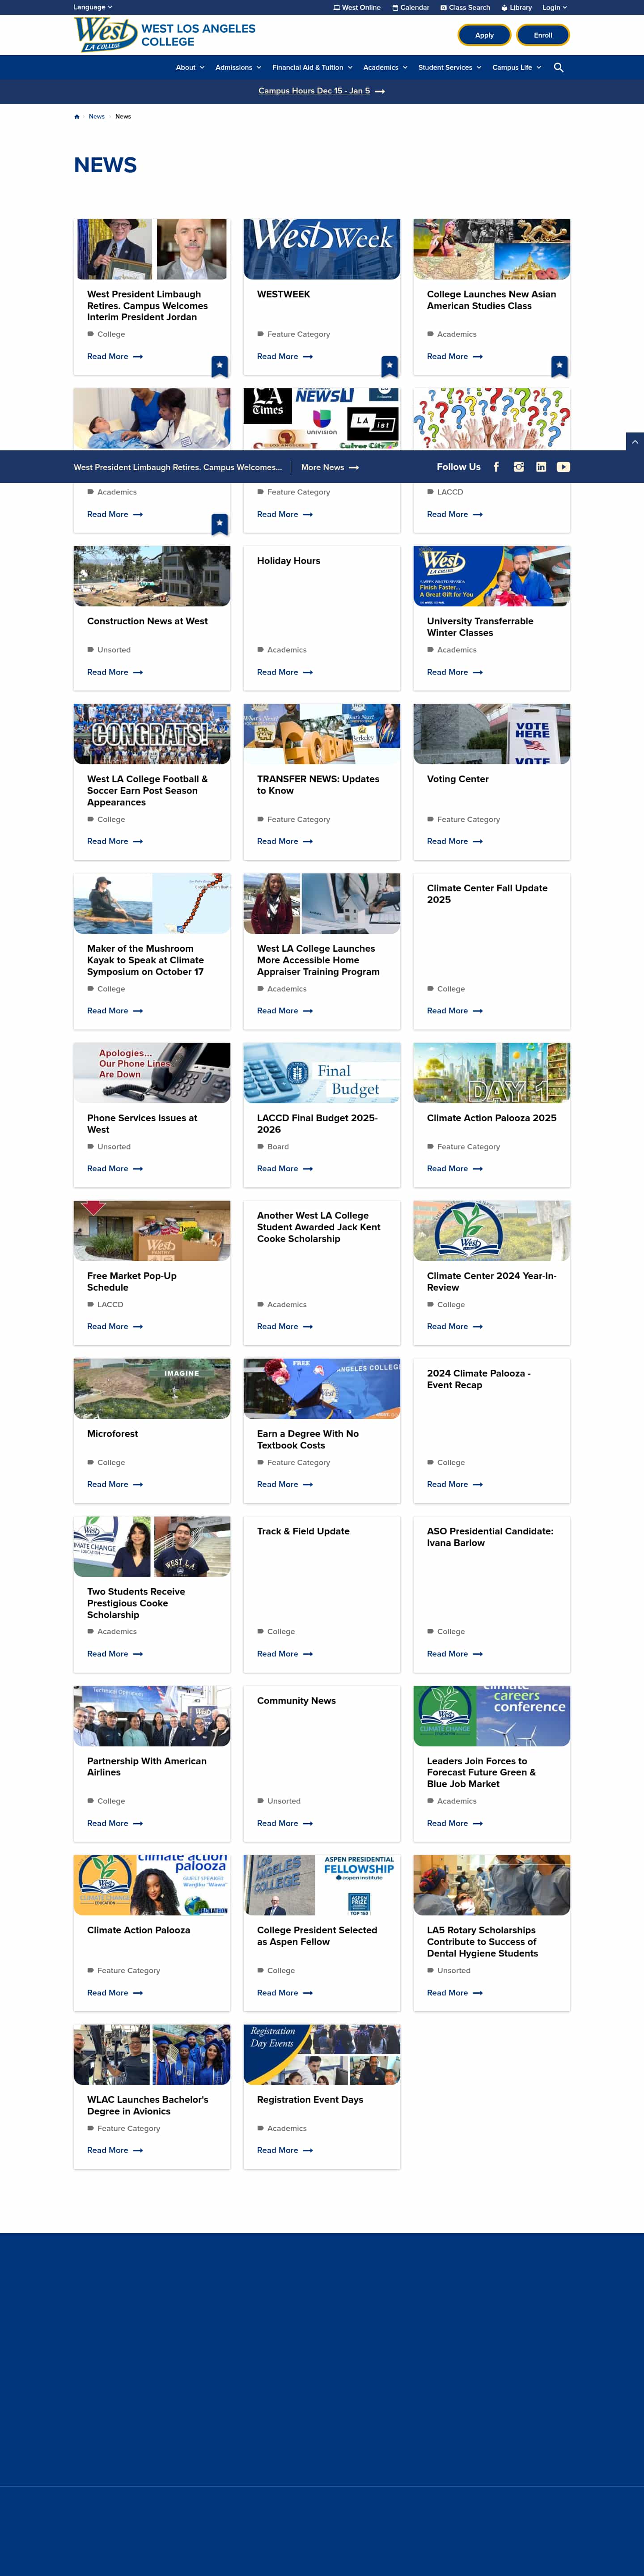The height and width of the screenshot is (2576, 644).
Task: Expand the Language selector
Action: 93,7
